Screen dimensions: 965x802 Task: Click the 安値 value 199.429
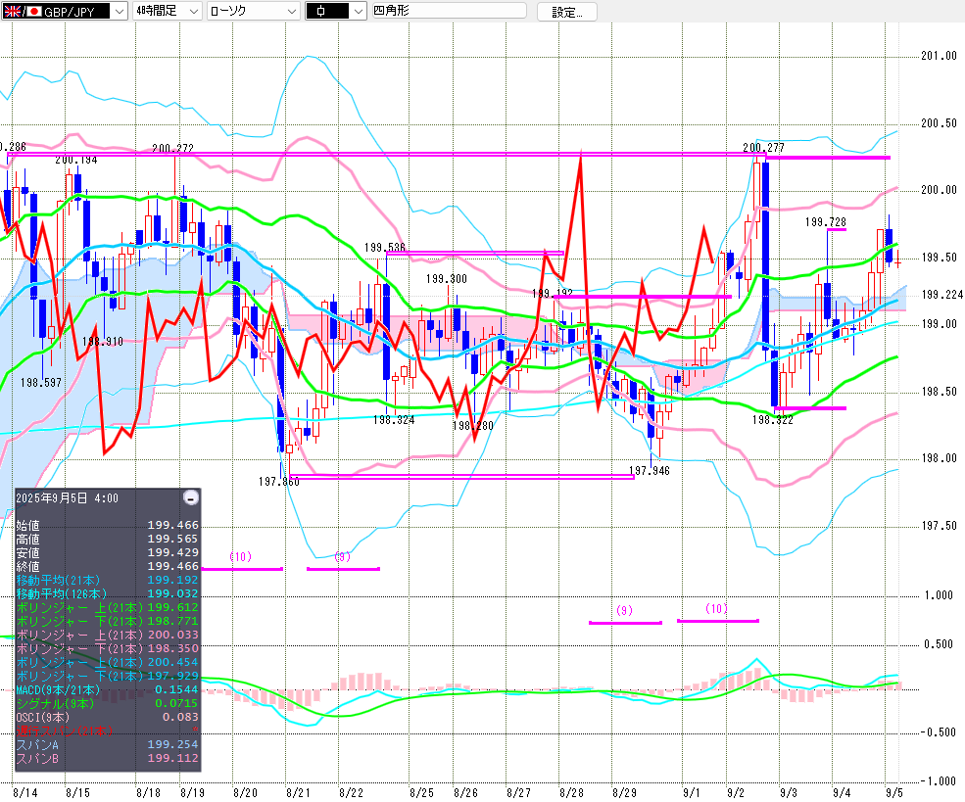coord(173,552)
